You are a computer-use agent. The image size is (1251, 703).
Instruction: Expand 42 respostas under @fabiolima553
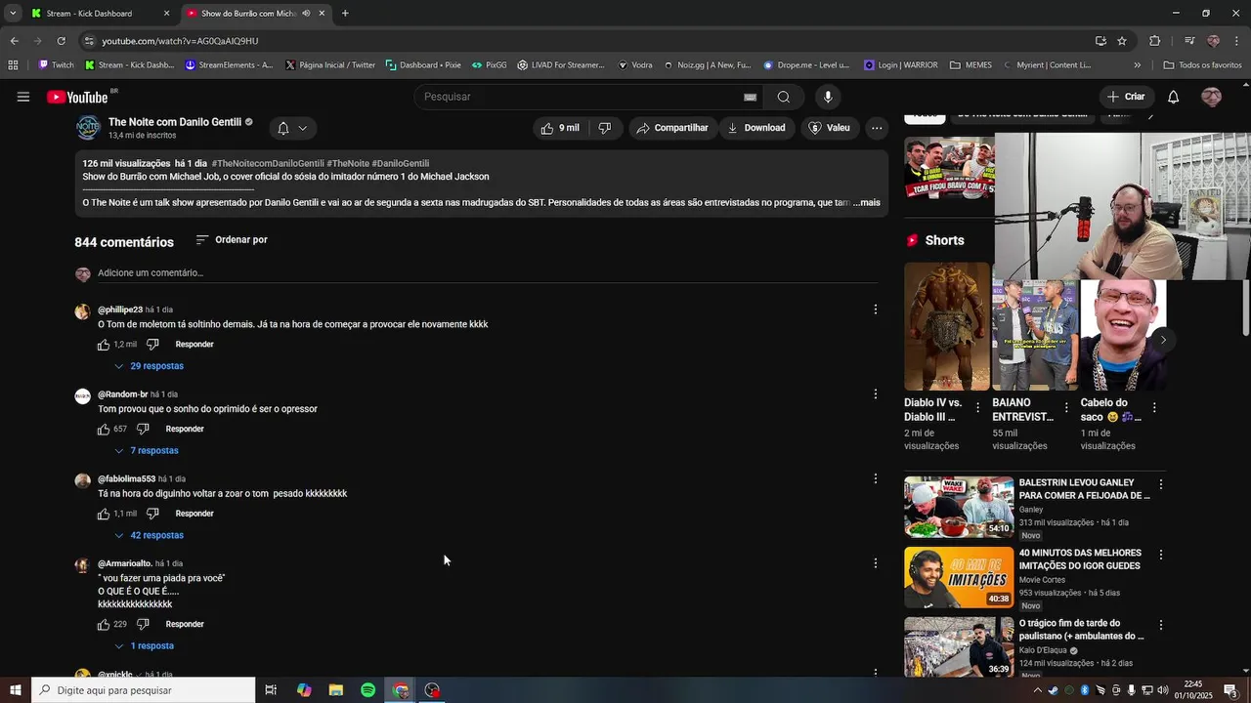coord(149,535)
